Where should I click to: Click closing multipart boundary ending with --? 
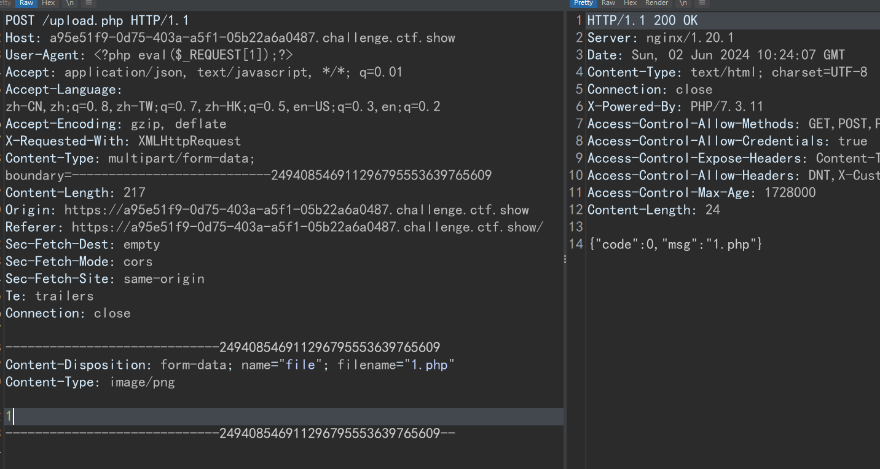pyautogui.click(x=230, y=433)
